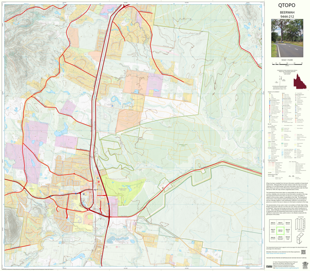Click the BEERWAH sheet name heading
The image size is (310, 271).
click(287, 12)
